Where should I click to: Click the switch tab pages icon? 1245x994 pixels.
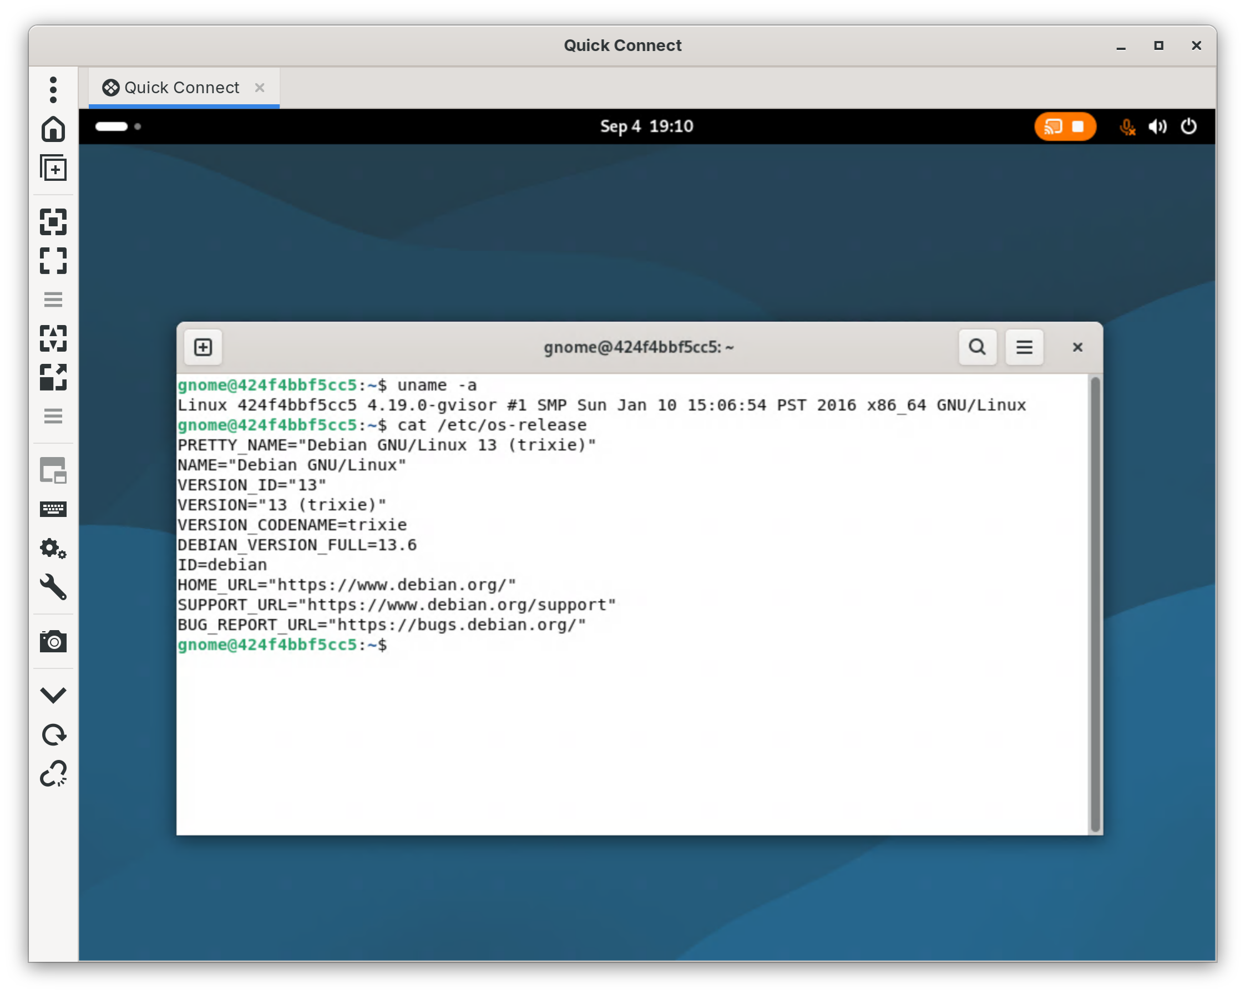[53, 470]
